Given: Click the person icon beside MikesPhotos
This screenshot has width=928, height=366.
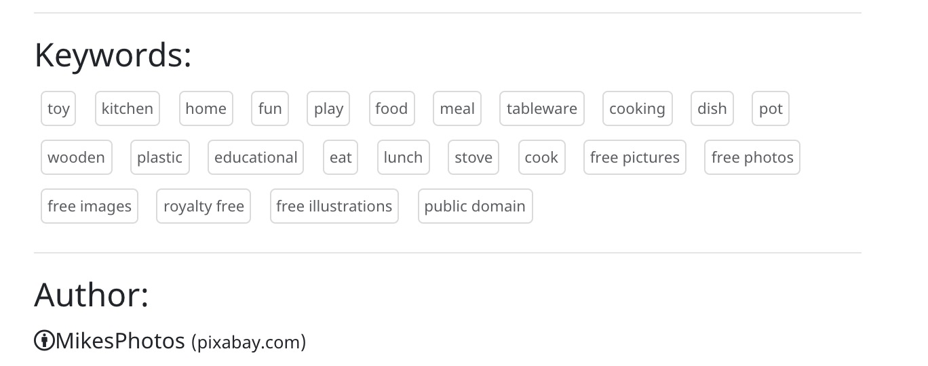Looking at the screenshot, I should 44,341.
